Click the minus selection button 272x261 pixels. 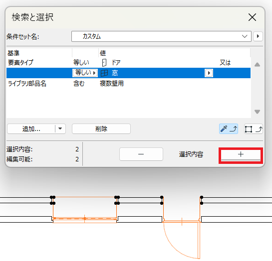click(x=141, y=154)
